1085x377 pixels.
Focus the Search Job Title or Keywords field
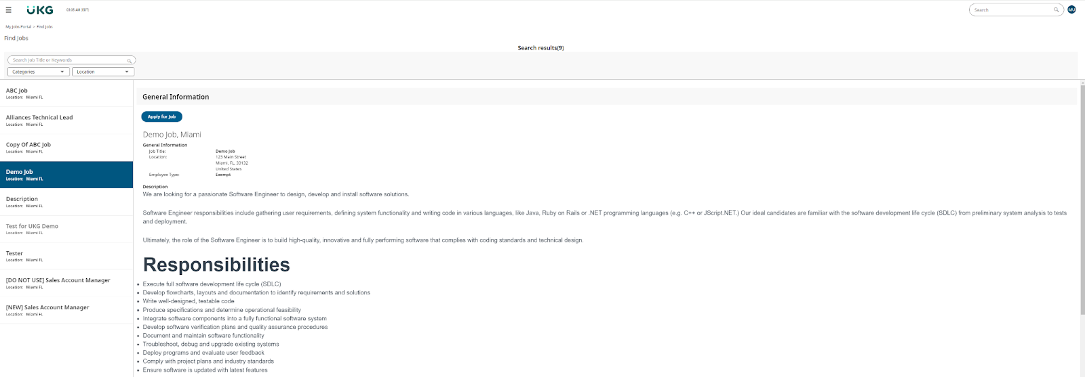[x=68, y=60]
